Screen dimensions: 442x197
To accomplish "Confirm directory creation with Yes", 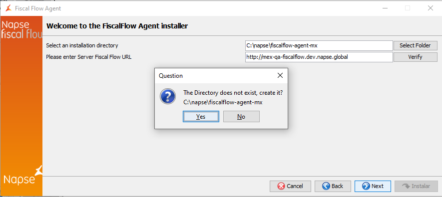I will 201,117.
